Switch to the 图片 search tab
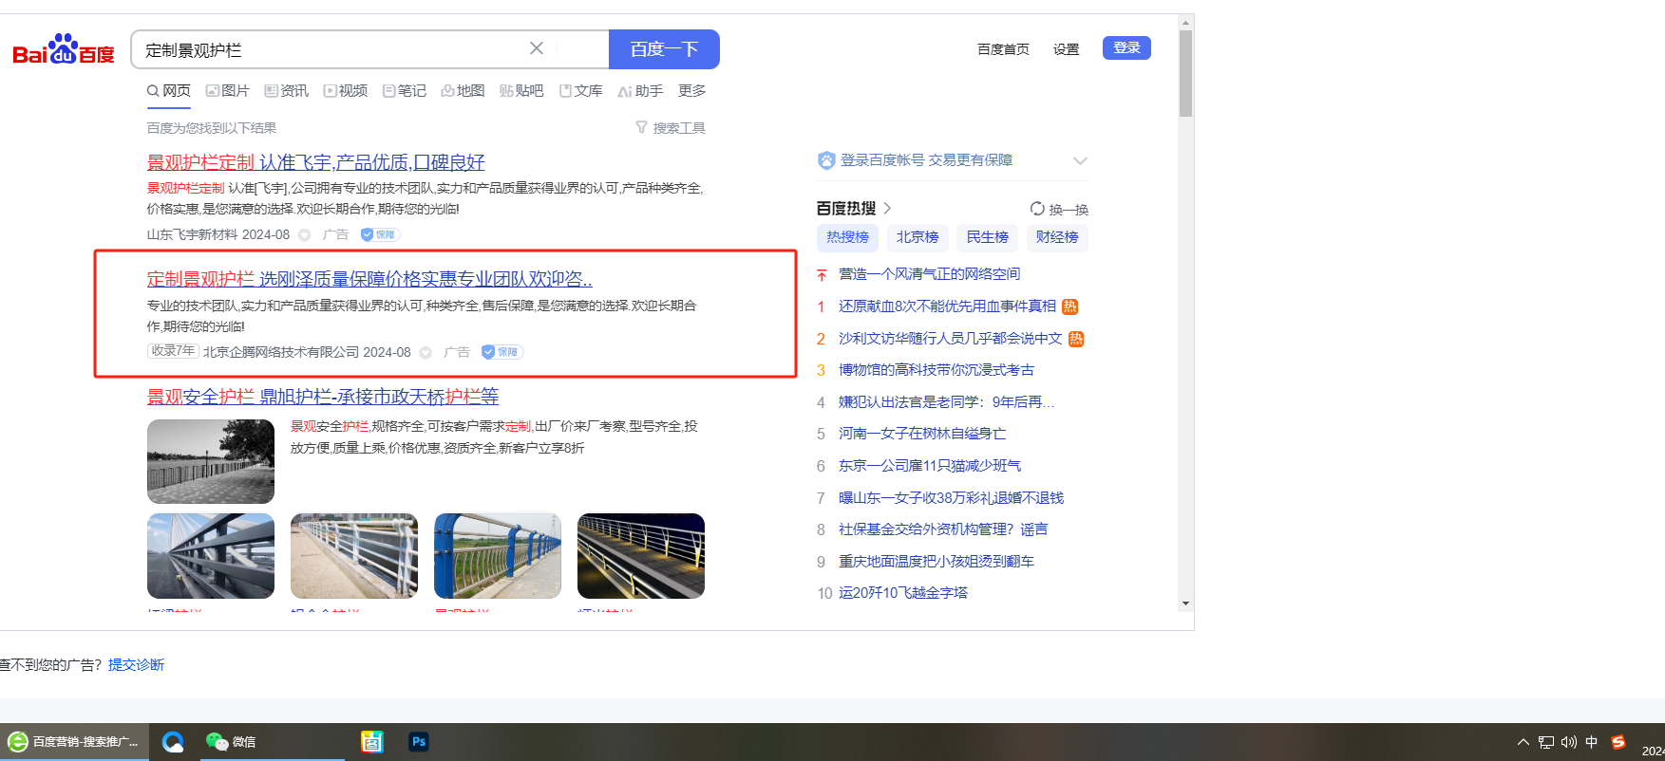The image size is (1665, 761). pyautogui.click(x=228, y=90)
